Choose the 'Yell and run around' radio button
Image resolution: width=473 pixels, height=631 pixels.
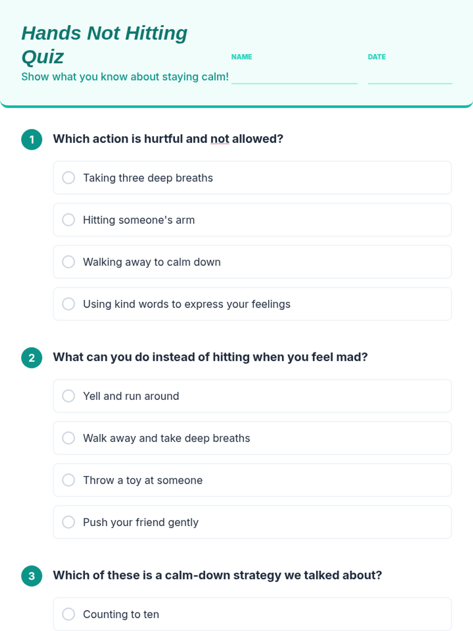tap(252, 396)
